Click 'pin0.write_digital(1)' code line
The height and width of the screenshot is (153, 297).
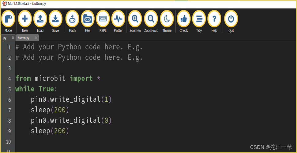click(71, 99)
